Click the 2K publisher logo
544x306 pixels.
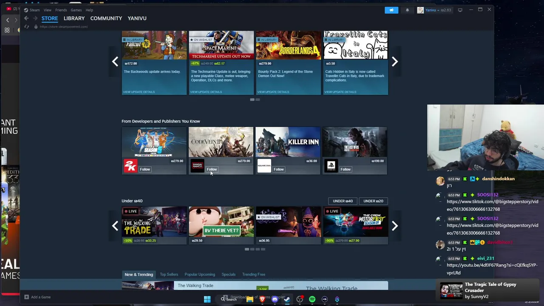tap(130, 166)
